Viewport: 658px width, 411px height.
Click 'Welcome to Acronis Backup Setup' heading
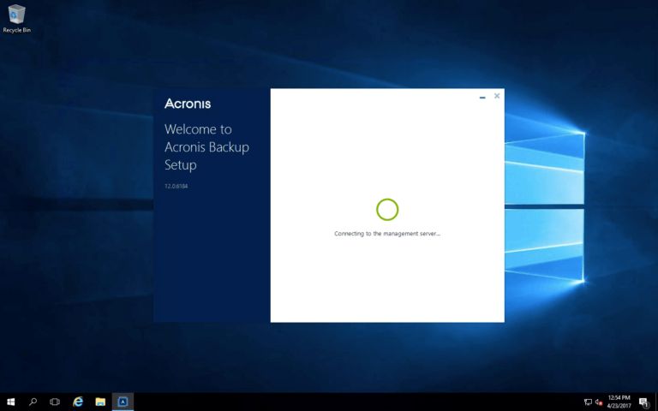coord(206,147)
